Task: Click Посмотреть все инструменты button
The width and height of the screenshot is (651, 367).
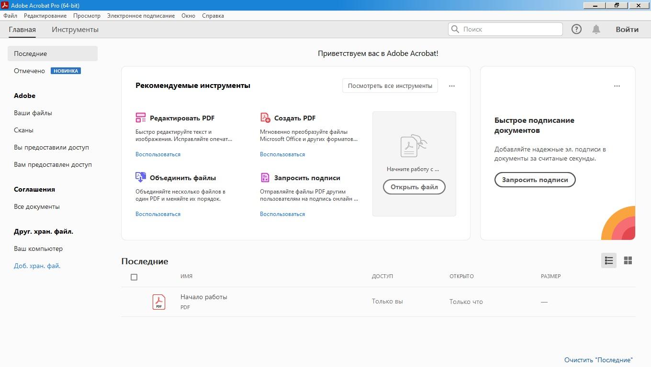Action: click(390, 86)
